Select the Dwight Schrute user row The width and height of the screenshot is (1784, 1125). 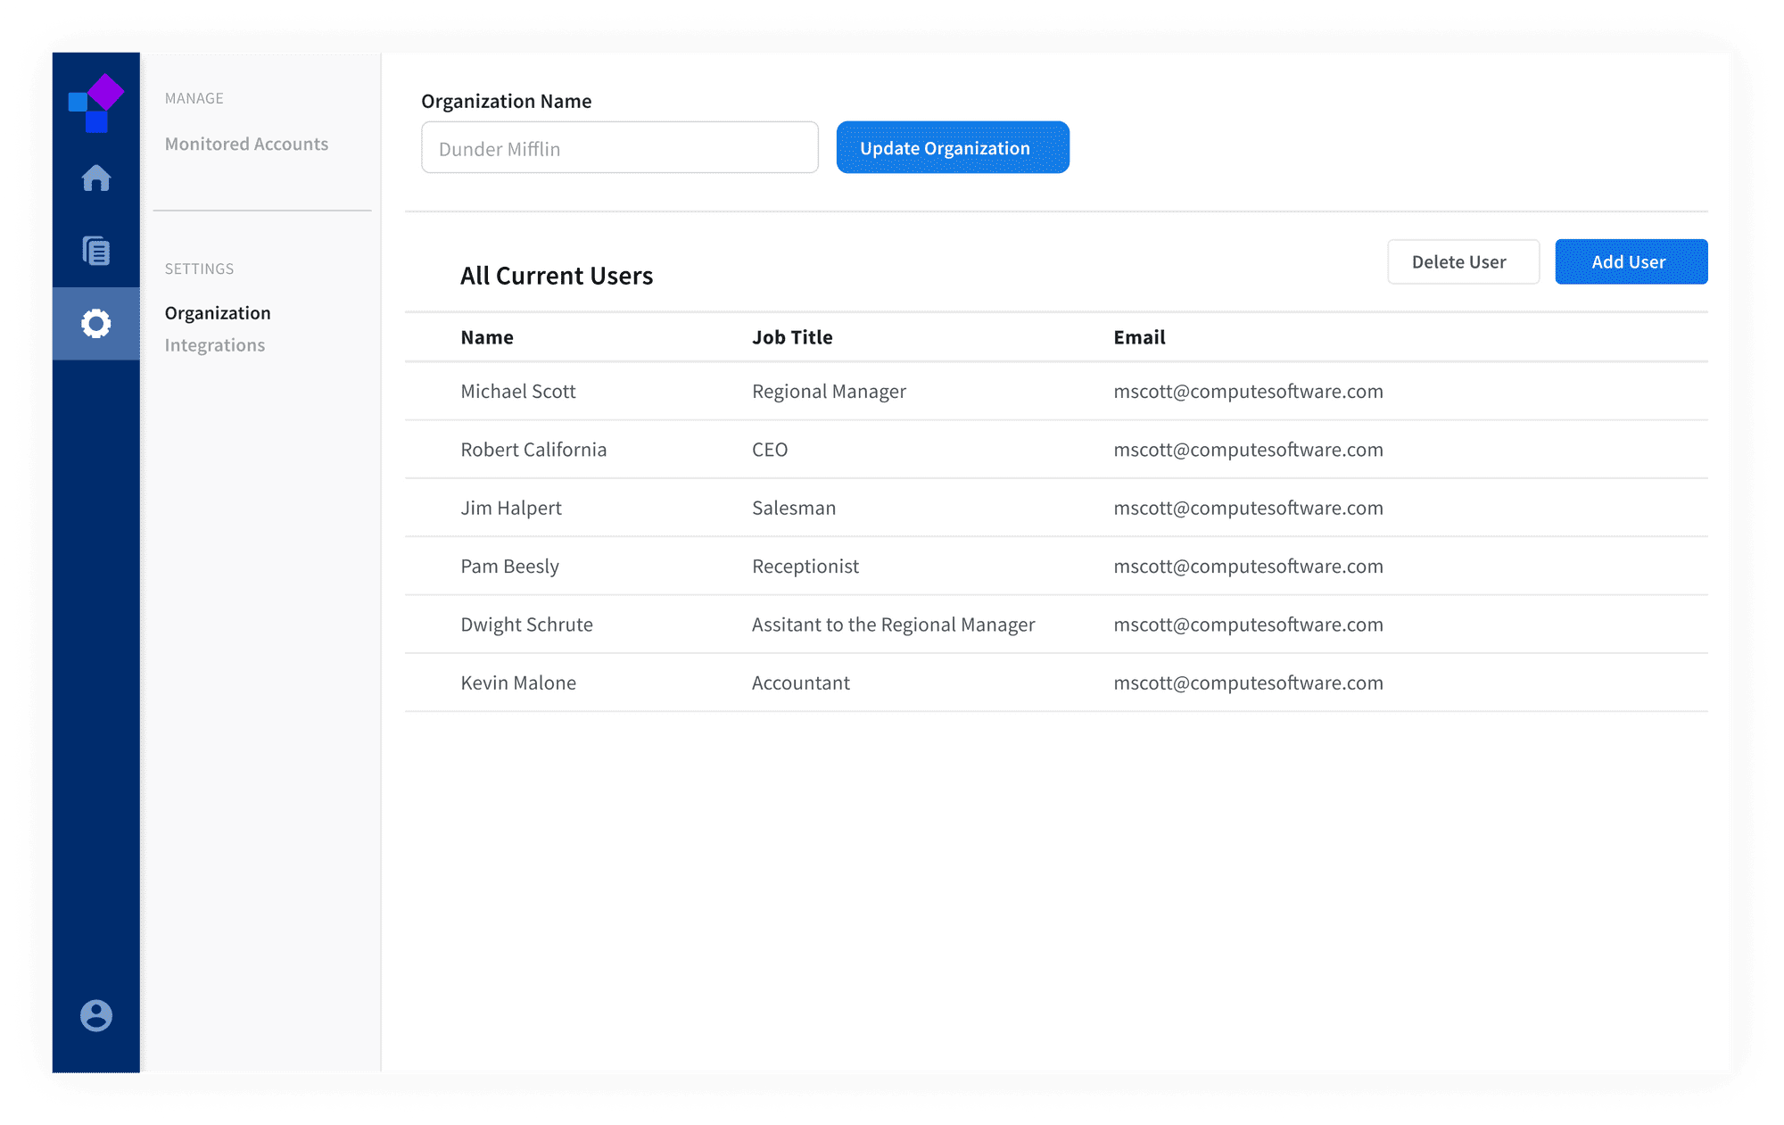point(526,625)
